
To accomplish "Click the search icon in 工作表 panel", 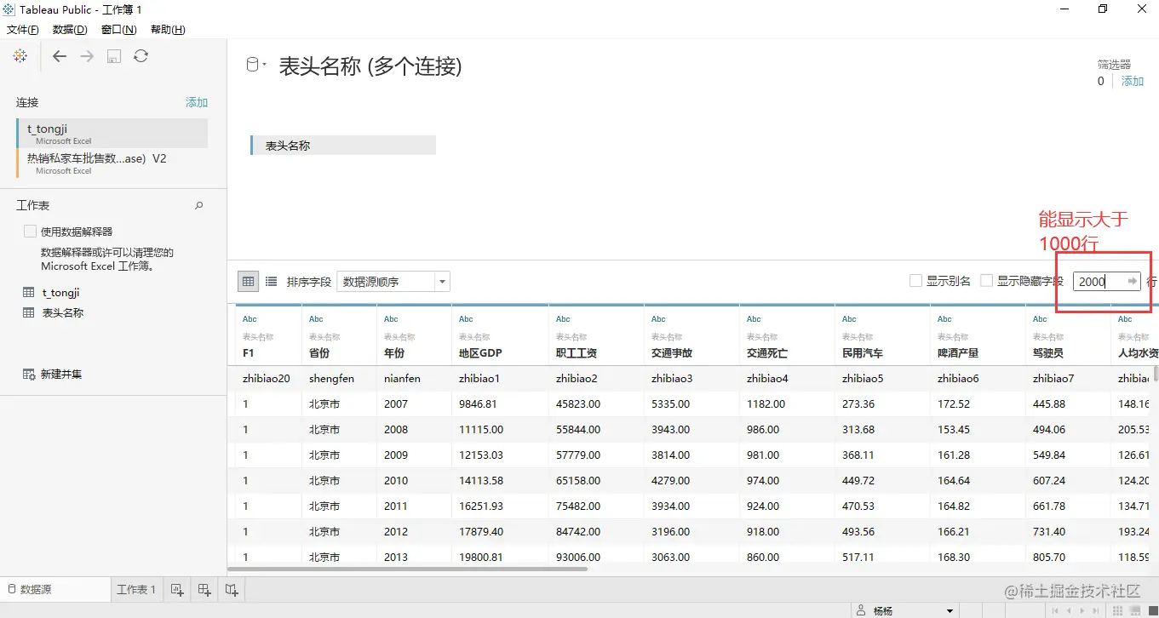I will click(x=198, y=205).
